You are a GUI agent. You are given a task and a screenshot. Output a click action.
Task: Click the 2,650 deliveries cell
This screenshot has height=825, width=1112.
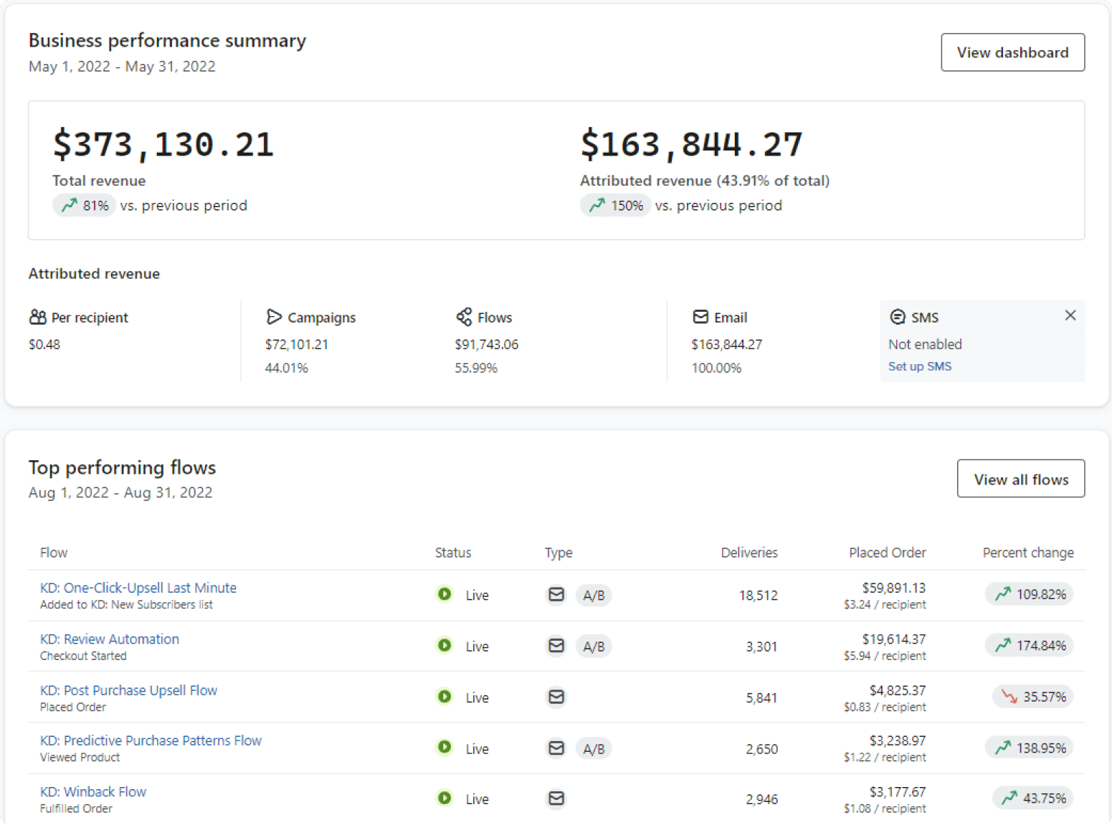tap(761, 749)
